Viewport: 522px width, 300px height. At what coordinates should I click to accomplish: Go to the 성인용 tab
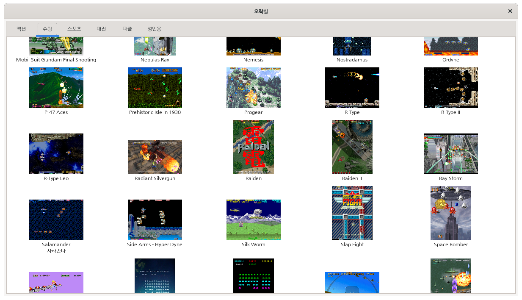pos(154,29)
